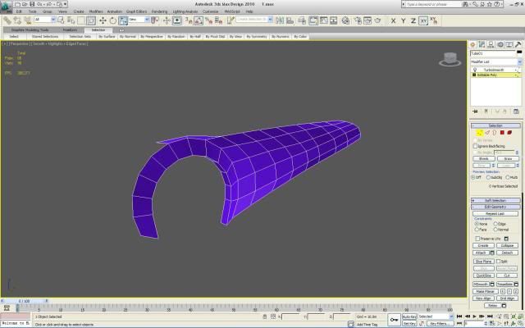Open the Modifier List dropdown

coord(495,62)
